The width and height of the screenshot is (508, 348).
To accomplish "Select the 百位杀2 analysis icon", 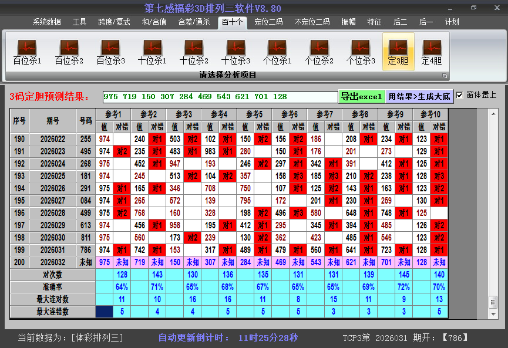I will click(x=69, y=52).
